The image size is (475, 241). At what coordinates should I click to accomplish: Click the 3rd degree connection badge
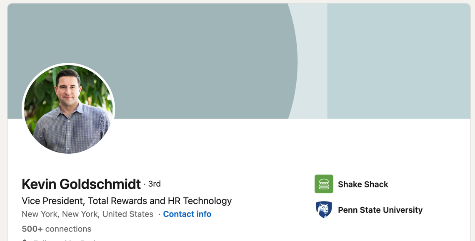pos(154,184)
